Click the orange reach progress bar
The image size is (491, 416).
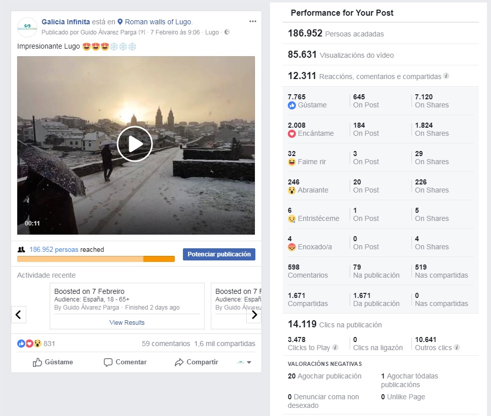tap(96, 259)
